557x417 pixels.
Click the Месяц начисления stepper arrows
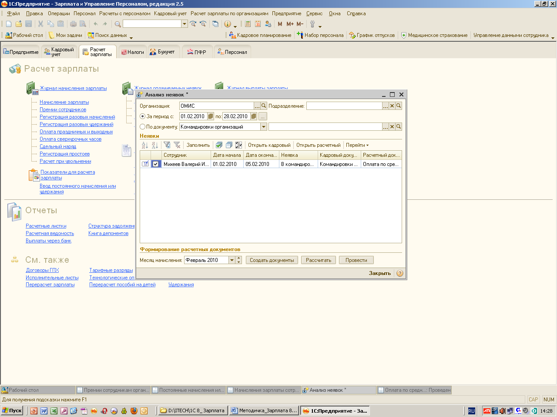coord(238,260)
